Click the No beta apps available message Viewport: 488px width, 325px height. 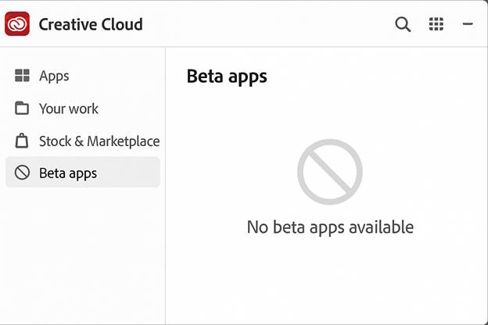(x=330, y=227)
